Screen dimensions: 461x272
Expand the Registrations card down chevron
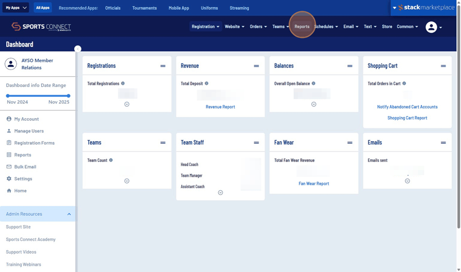pos(127,104)
